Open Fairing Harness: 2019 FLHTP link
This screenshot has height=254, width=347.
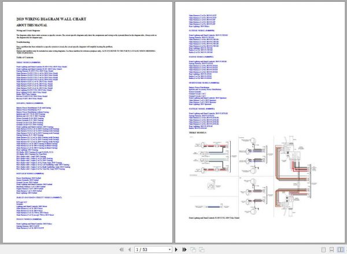[x=27, y=226]
